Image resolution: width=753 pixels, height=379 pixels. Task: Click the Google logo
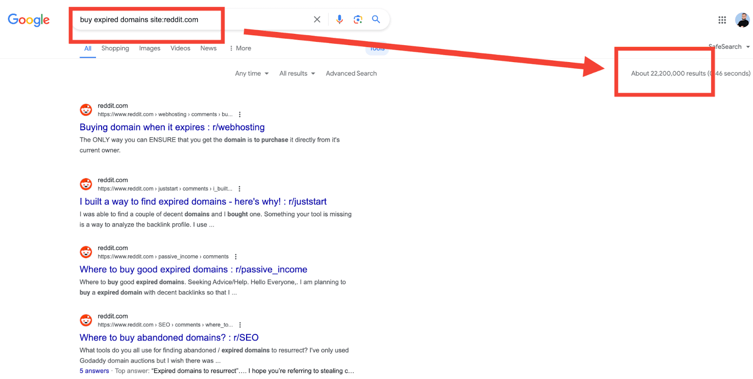pyautogui.click(x=29, y=20)
